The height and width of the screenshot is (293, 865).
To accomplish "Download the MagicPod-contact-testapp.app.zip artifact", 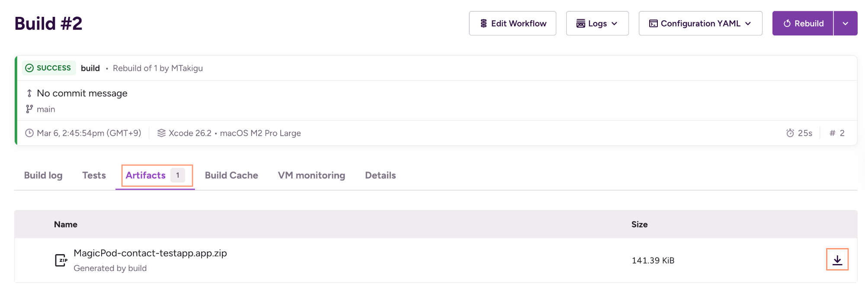I will (837, 260).
